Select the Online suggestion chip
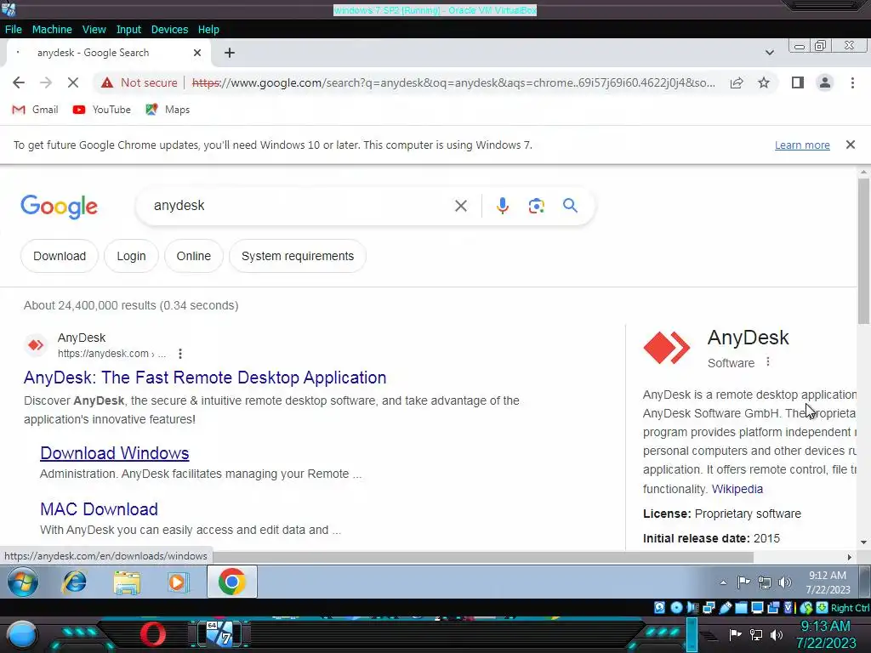The width and height of the screenshot is (871, 653). click(x=193, y=256)
